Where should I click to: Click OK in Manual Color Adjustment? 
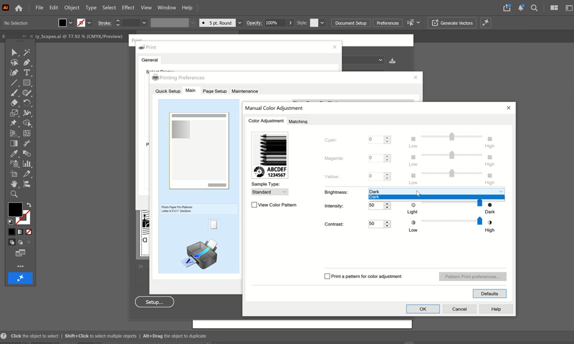click(x=423, y=309)
